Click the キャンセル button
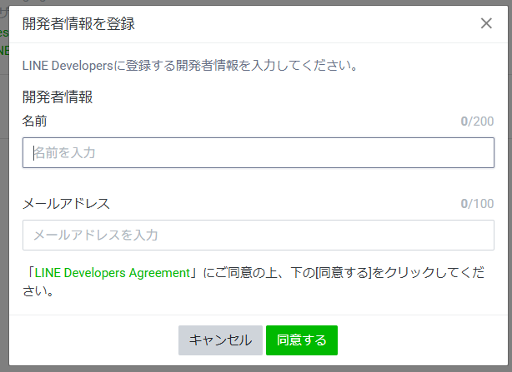The height and width of the screenshot is (372, 512). pos(220,340)
